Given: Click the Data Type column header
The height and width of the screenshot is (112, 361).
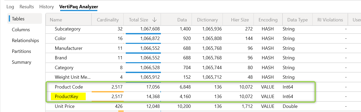Looking at the screenshot, I should [x=297, y=20].
